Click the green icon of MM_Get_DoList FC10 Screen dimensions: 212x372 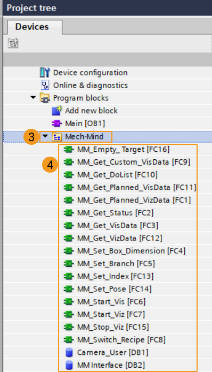pyautogui.click(x=69, y=175)
